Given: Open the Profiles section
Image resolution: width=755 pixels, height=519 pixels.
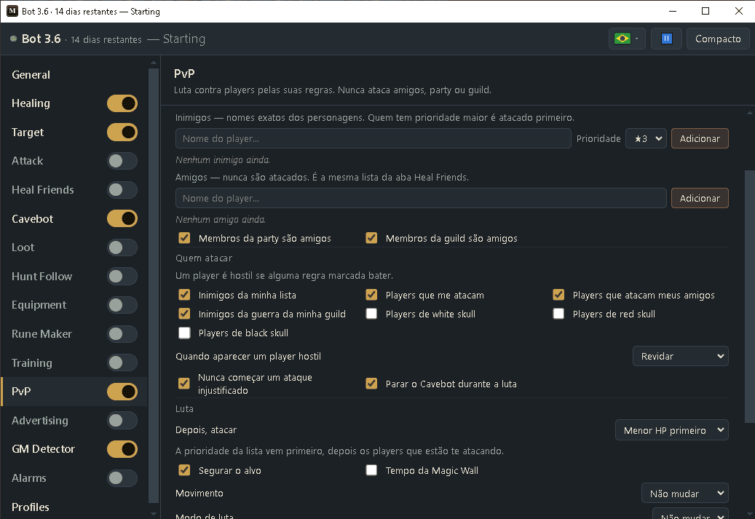Looking at the screenshot, I should pos(31,507).
